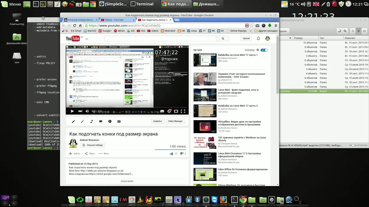Viewport: 369px width, 207px height.
Task: Open the calculator in the dock
Action: (x=169, y=200)
